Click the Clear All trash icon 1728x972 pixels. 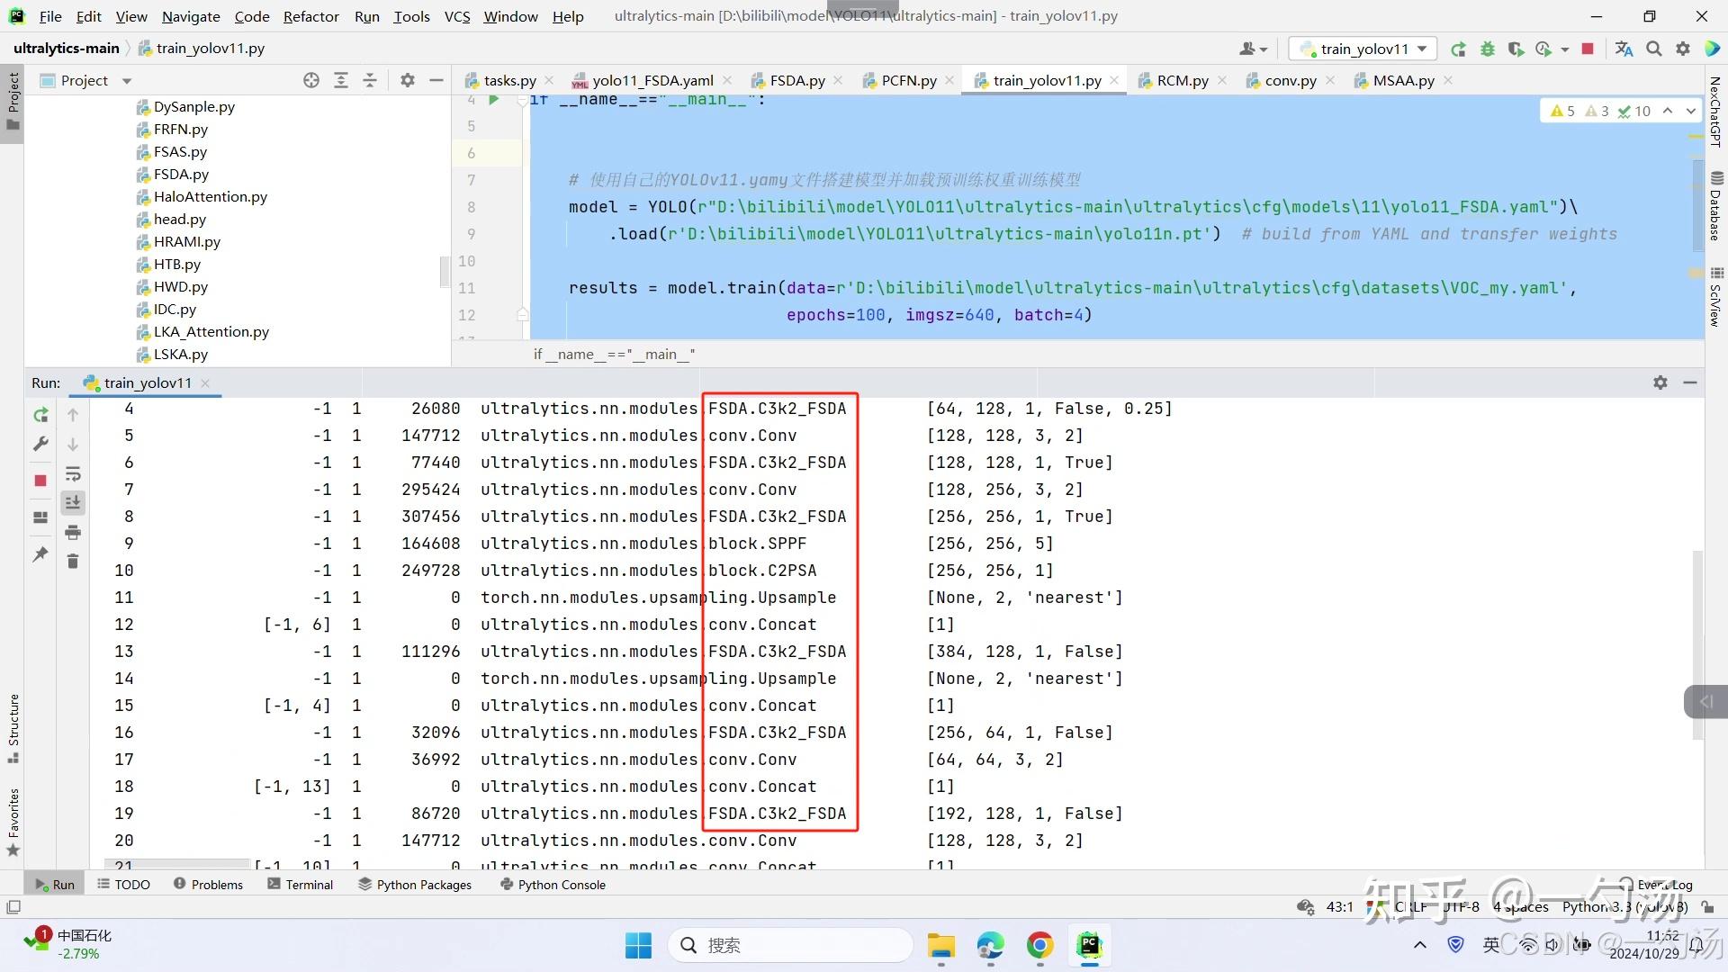point(73,562)
